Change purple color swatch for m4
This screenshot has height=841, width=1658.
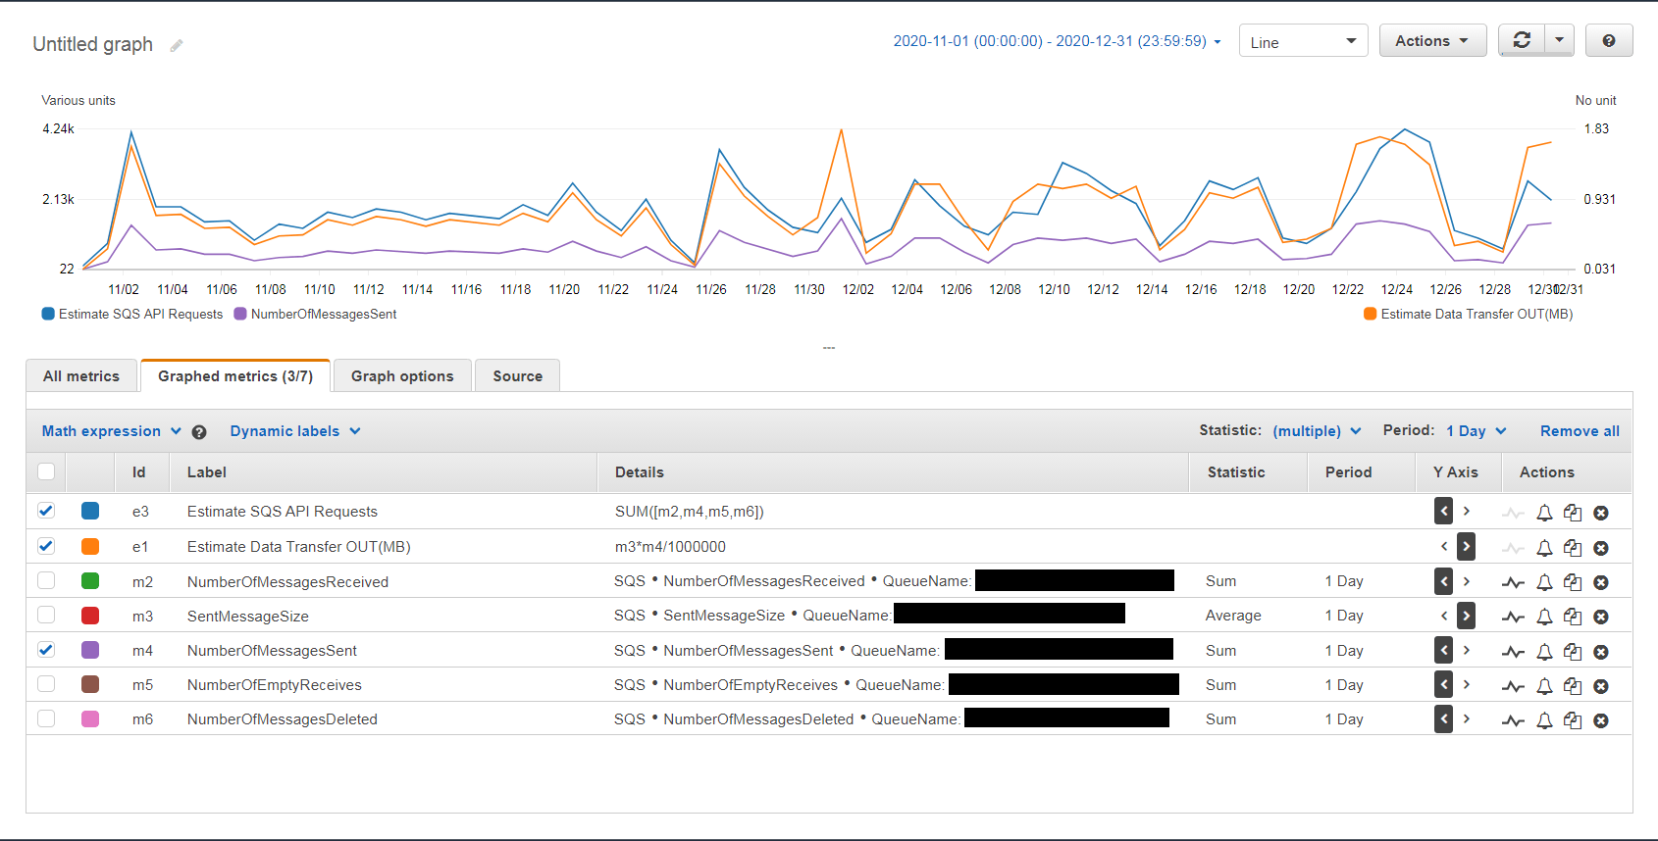(x=90, y=649)
